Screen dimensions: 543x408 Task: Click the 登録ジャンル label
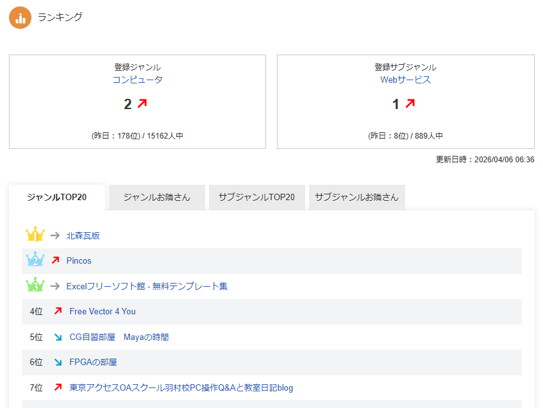pos(137,67)
